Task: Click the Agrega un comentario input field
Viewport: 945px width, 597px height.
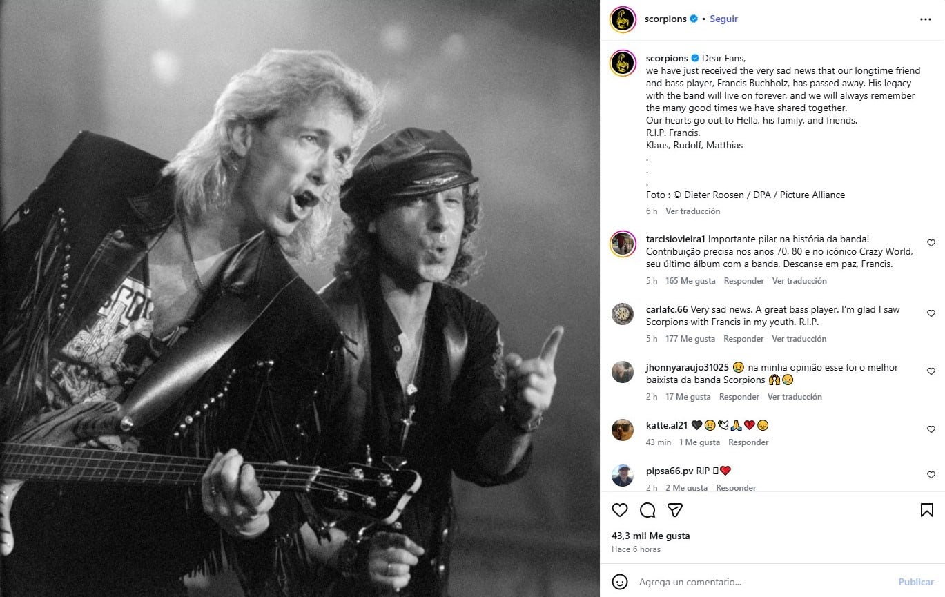Action: click(690, 582)
